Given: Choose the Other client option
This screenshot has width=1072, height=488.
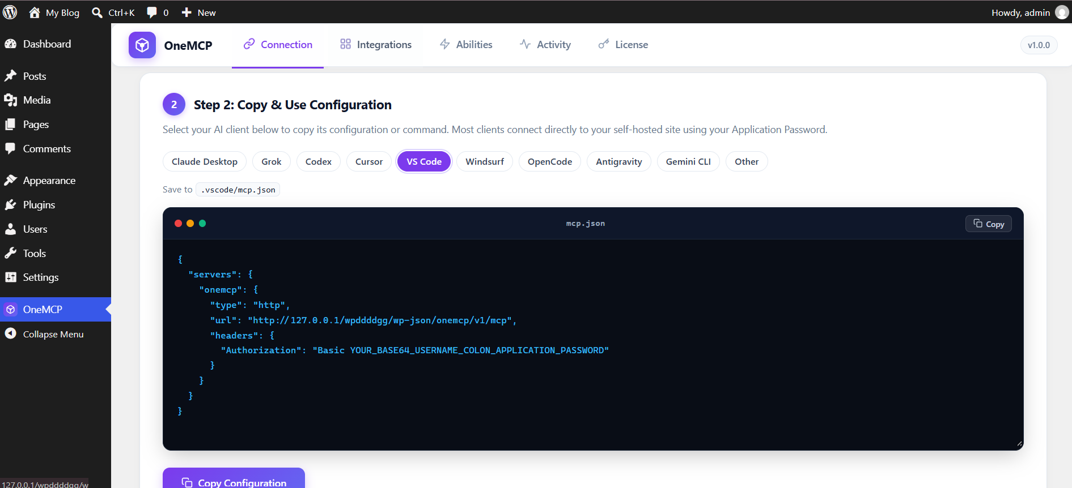Looking at the screenshot, I should [747, 161].
